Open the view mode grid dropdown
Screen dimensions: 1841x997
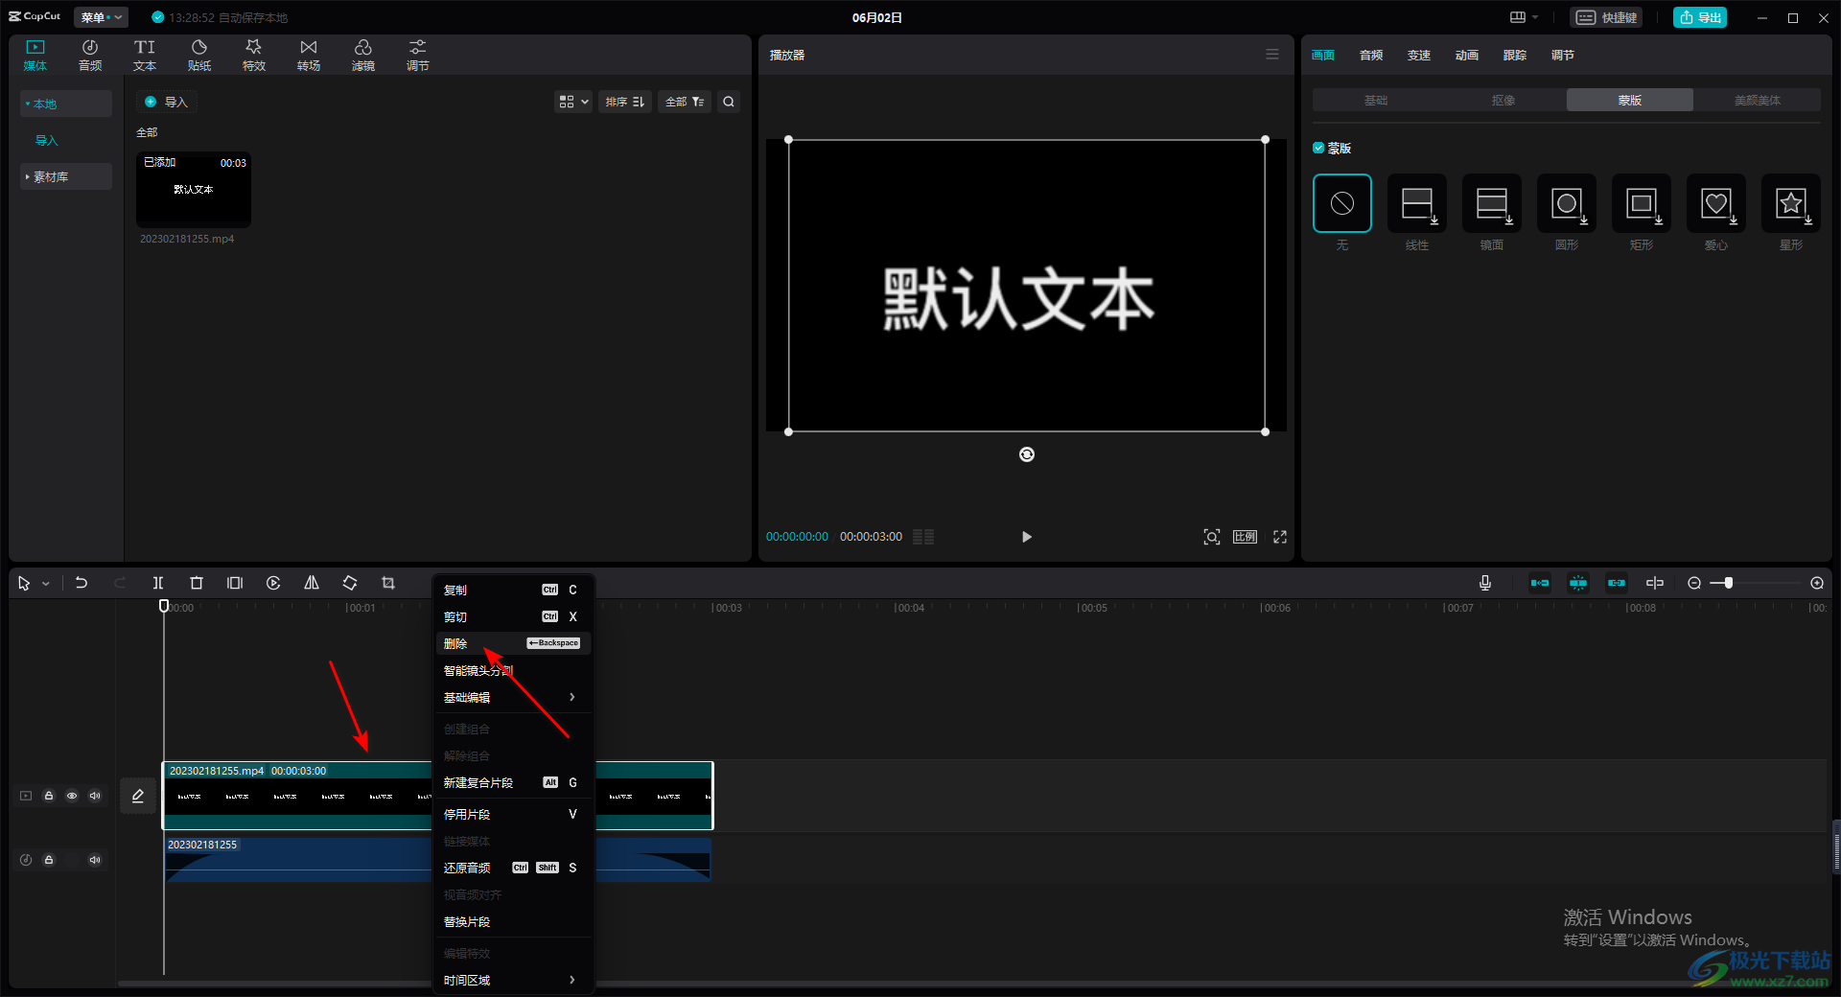(x=573, y=102)
